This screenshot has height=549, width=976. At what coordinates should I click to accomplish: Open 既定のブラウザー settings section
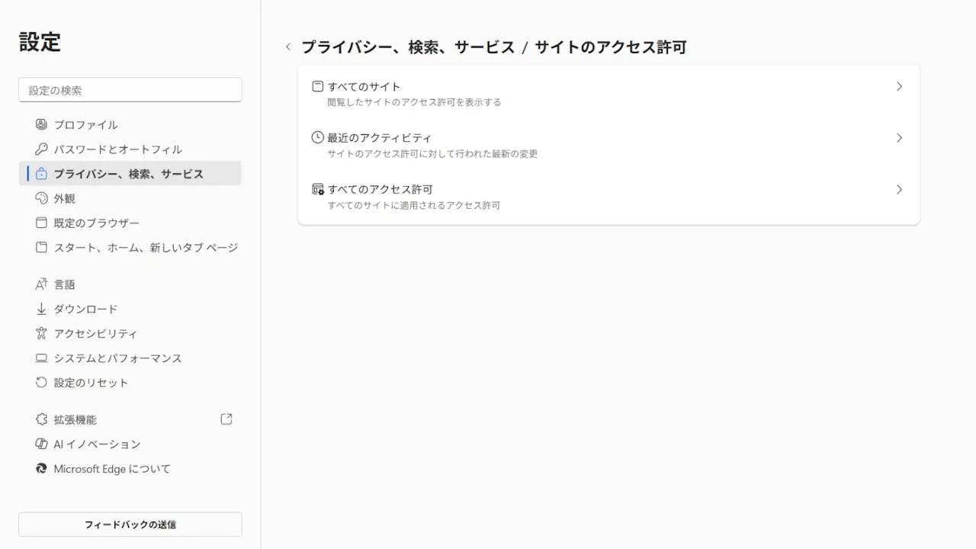pyautogui.click(x=97, y=223)
